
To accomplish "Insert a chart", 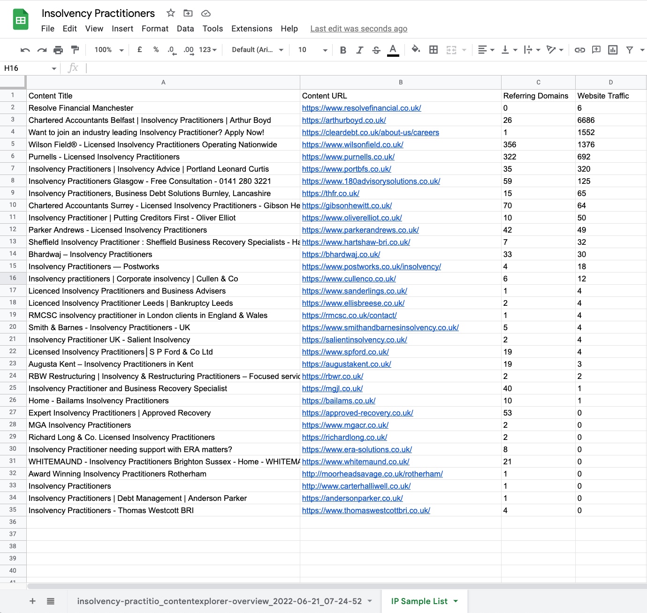I will (612, 50).
